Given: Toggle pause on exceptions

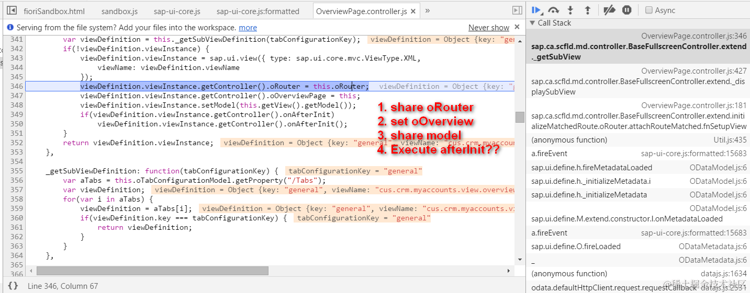Looking at the screenshot, I should tap(626, 10).
